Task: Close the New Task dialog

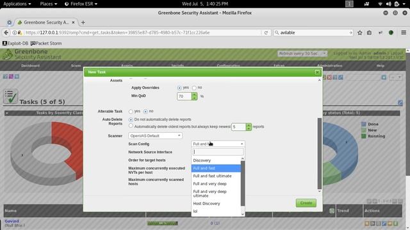Action: tap(317, 72)
